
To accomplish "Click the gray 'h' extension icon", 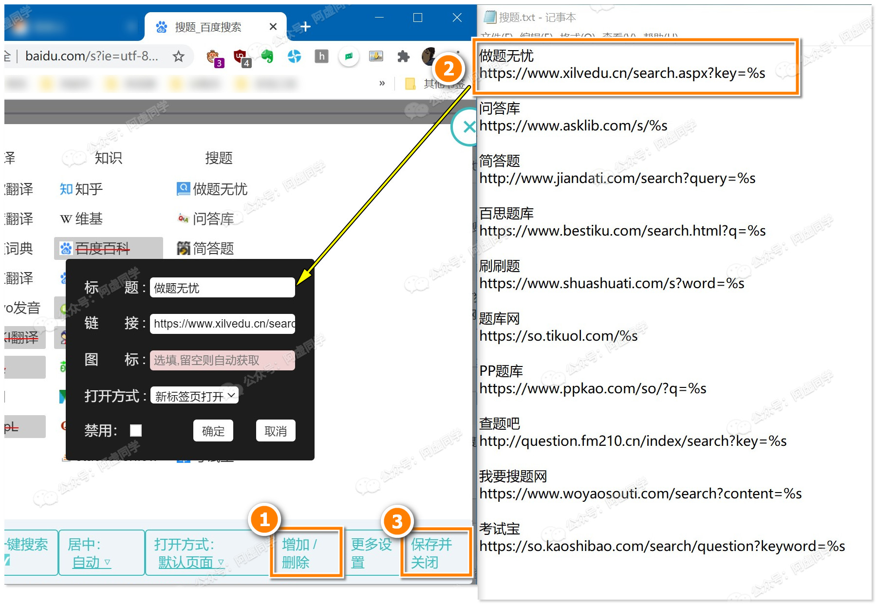I will [x=321, y=56].
